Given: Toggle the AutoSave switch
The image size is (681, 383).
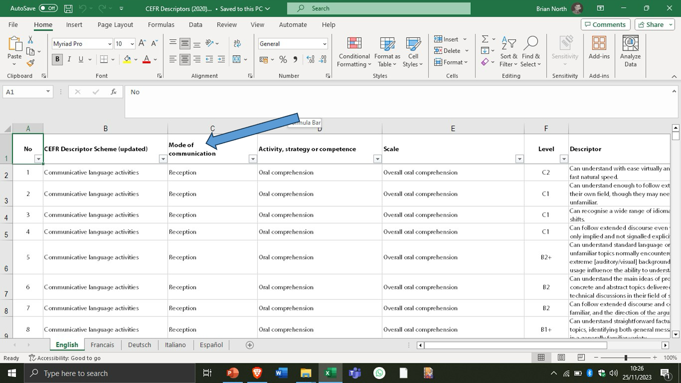Looking at the screenshot, I should (48, 8).
